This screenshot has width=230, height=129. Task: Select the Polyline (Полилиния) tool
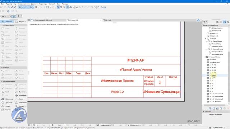(21, 102)
